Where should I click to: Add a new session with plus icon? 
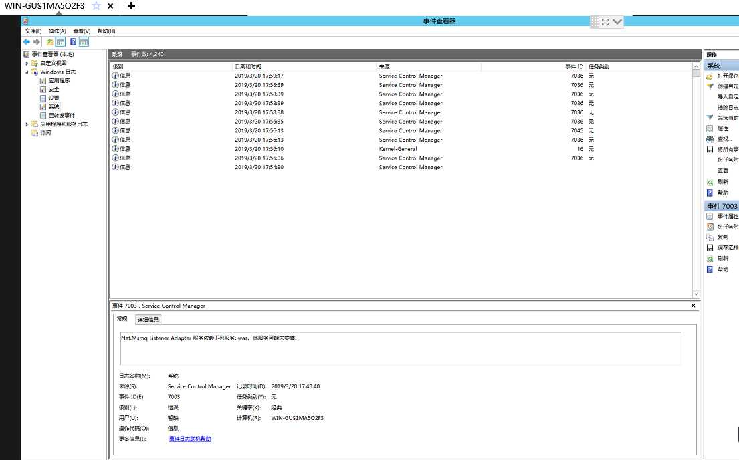coord(132,6)
